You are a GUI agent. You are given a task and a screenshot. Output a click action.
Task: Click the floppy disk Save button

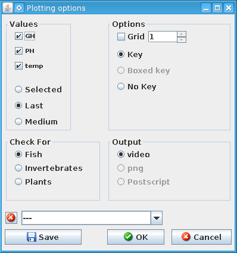[x=43, y=237]
